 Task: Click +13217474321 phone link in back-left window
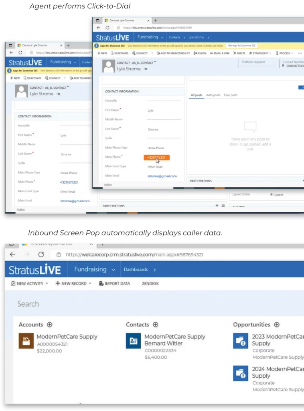pyautogui.click(x=69, y=183)
